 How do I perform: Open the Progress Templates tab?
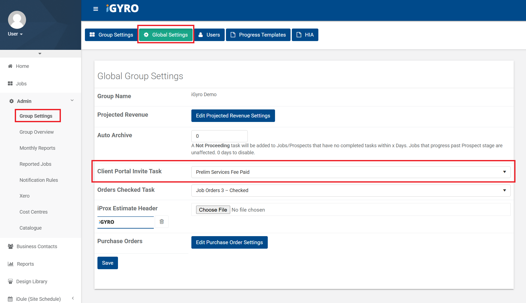(x=258, y=35)
